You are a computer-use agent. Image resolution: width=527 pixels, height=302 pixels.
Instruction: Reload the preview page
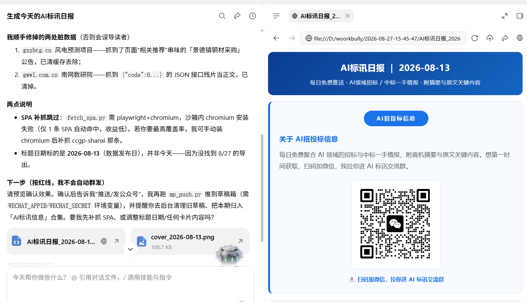pos(475,38)
